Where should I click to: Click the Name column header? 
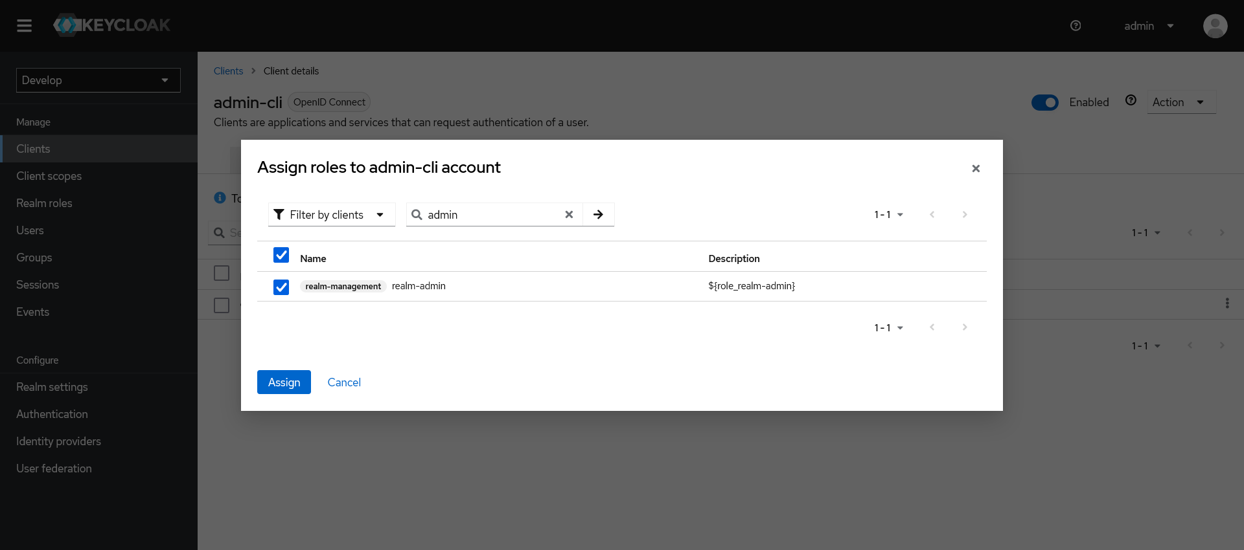tap(313, 259)
